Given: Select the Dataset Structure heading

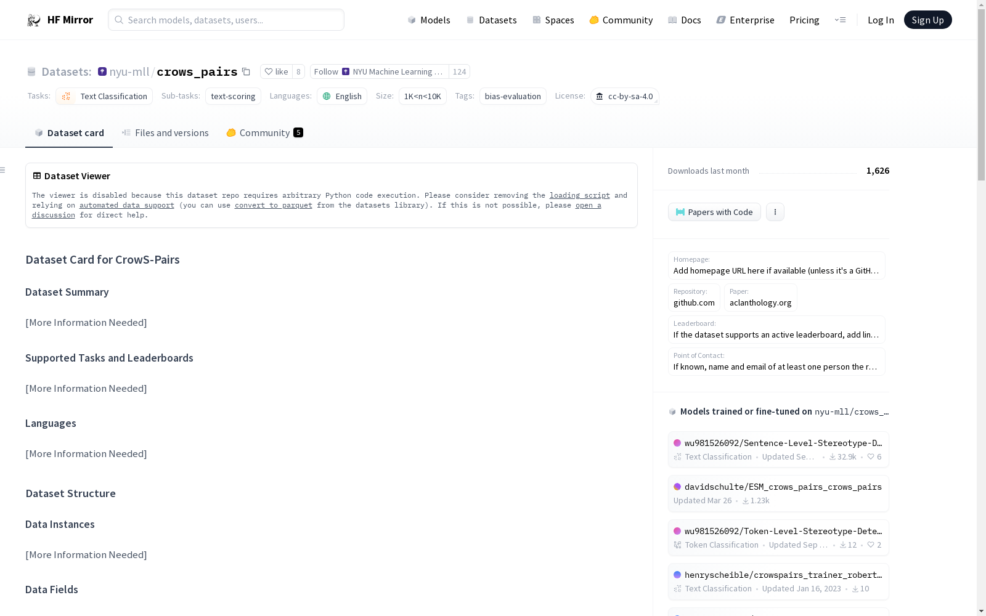Looking at the screenshot, I should click(70, 493).
